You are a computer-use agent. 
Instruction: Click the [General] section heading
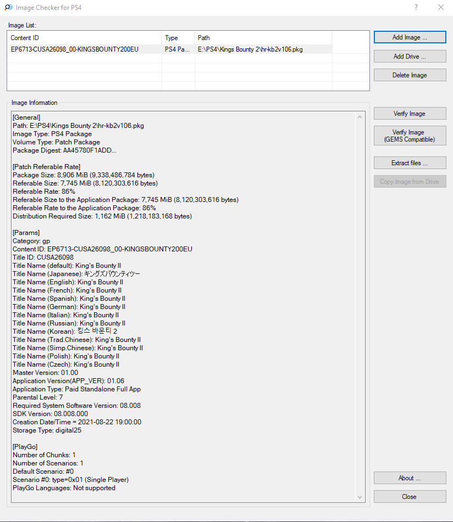[26, 117]
